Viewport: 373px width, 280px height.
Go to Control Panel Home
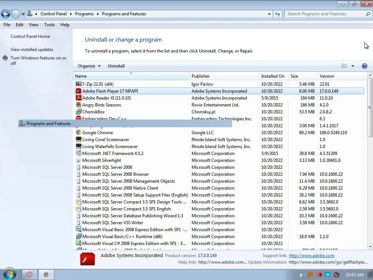click(30, 36)
